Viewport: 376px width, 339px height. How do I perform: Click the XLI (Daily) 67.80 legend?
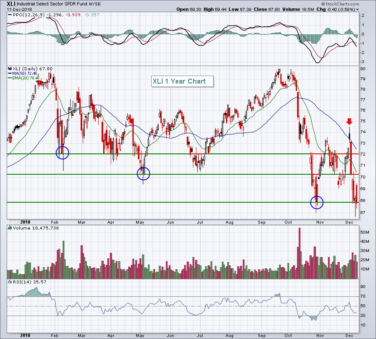tap(33, 69)
